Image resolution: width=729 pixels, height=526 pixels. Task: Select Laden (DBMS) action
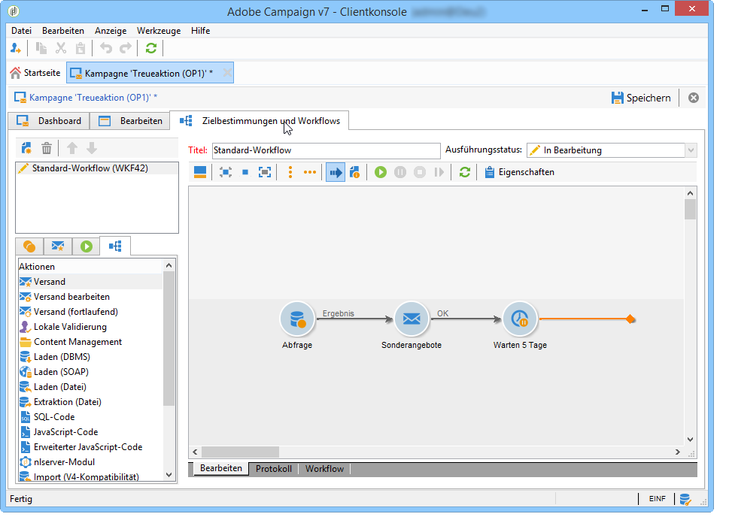click(90, 357)
